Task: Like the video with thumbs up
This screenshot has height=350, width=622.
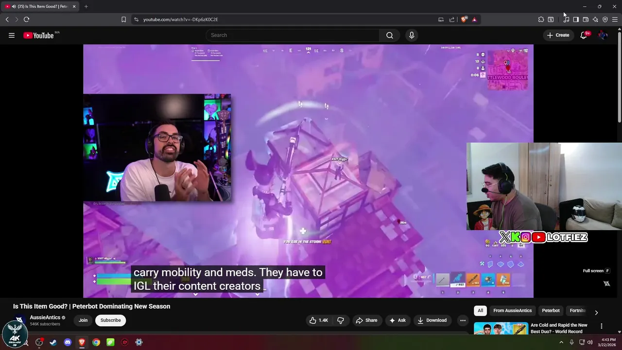Action: click(319, 320)
